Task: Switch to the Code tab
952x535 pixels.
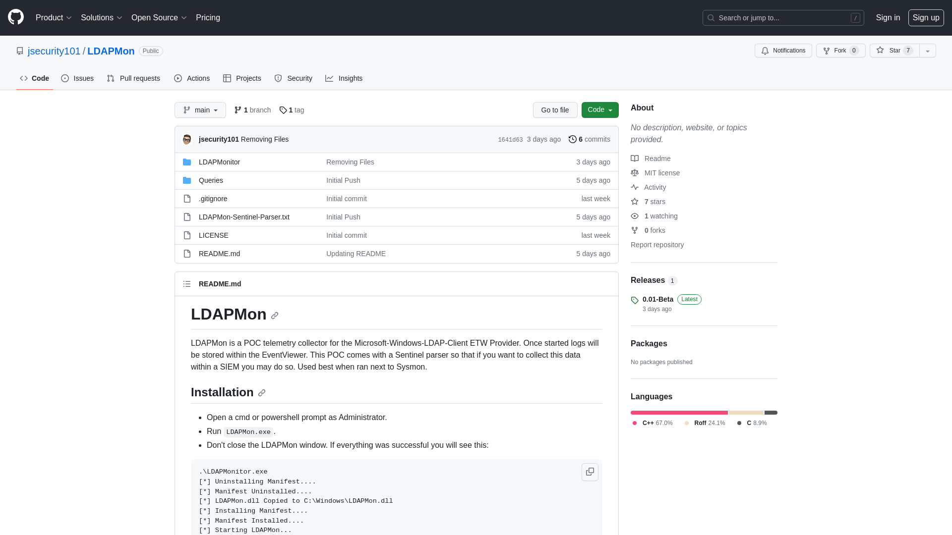Action: pyautogui.click(x=35, y=78)
